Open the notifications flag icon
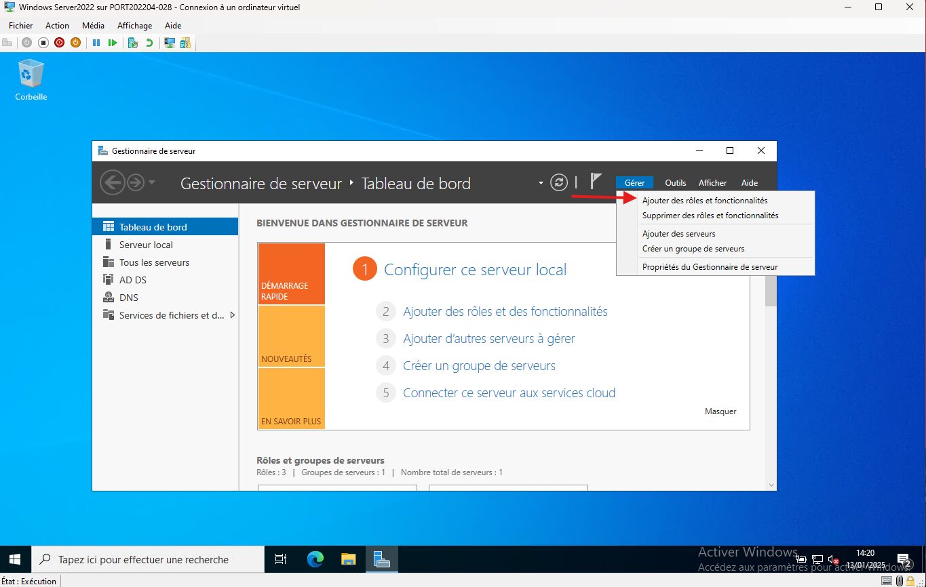926x587 pixels. (x=596, y=181)
